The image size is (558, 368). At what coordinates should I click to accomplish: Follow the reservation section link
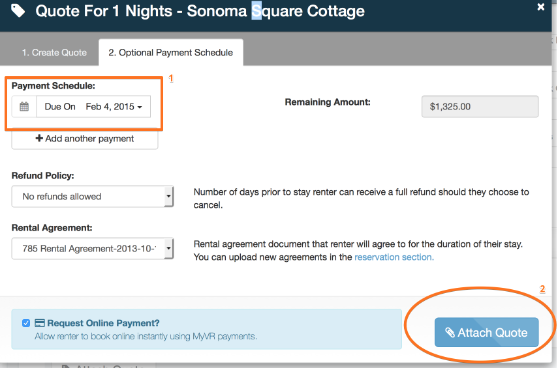tap(394, 257)
